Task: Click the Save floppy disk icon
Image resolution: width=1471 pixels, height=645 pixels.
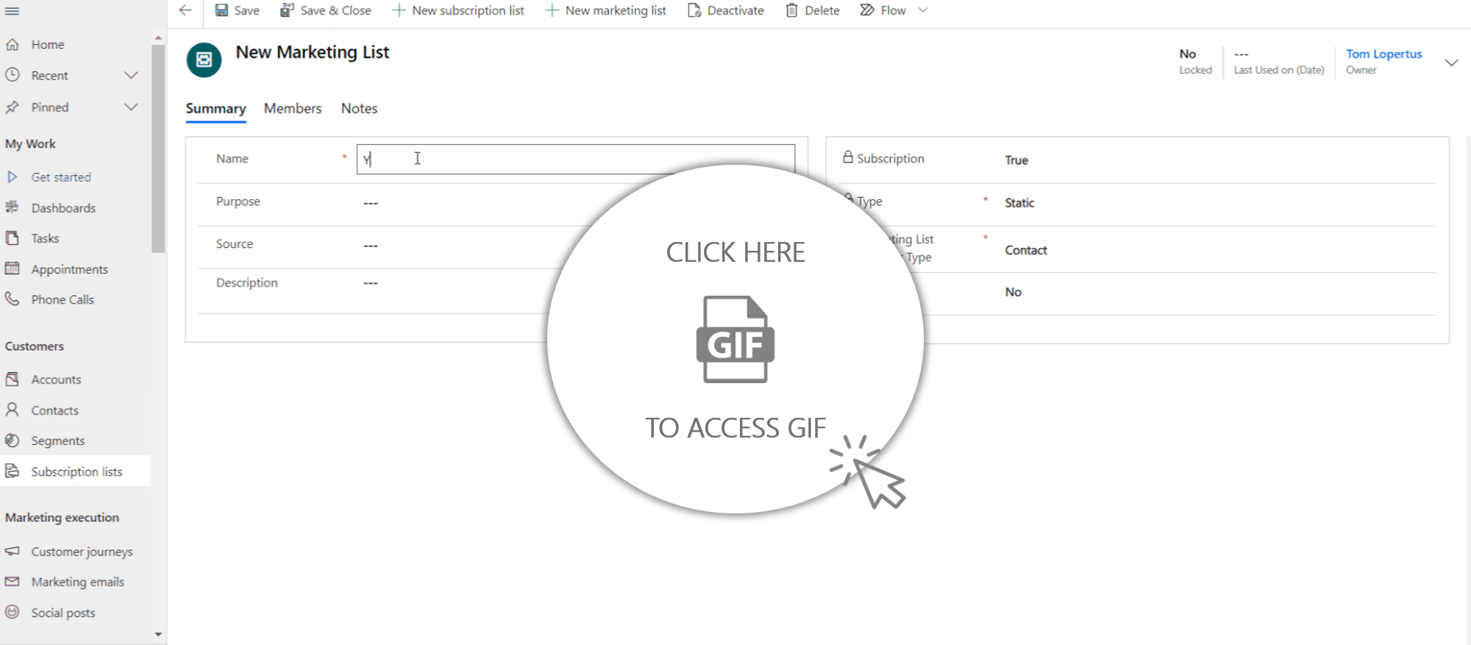Action: (221, 10)
